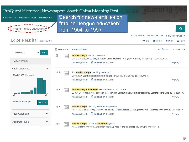Expand Preview for result 4
Image resolution: width=189 pixels, height=142 pixels.
176,114
